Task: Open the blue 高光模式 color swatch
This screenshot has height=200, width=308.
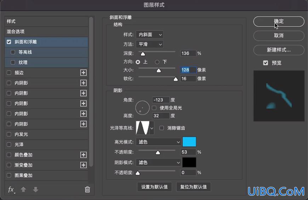Action: click(x=189, y=142)
